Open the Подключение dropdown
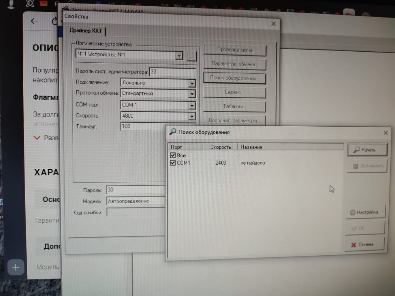Screen dimensions: 395x296 click(192, 83)
